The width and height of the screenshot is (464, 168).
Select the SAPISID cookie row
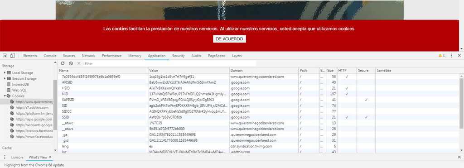258,100
